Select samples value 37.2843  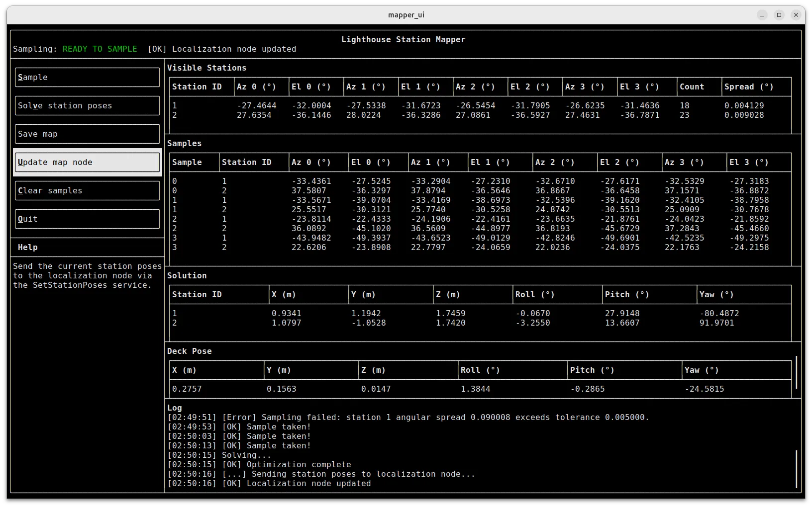pos(682,229)
